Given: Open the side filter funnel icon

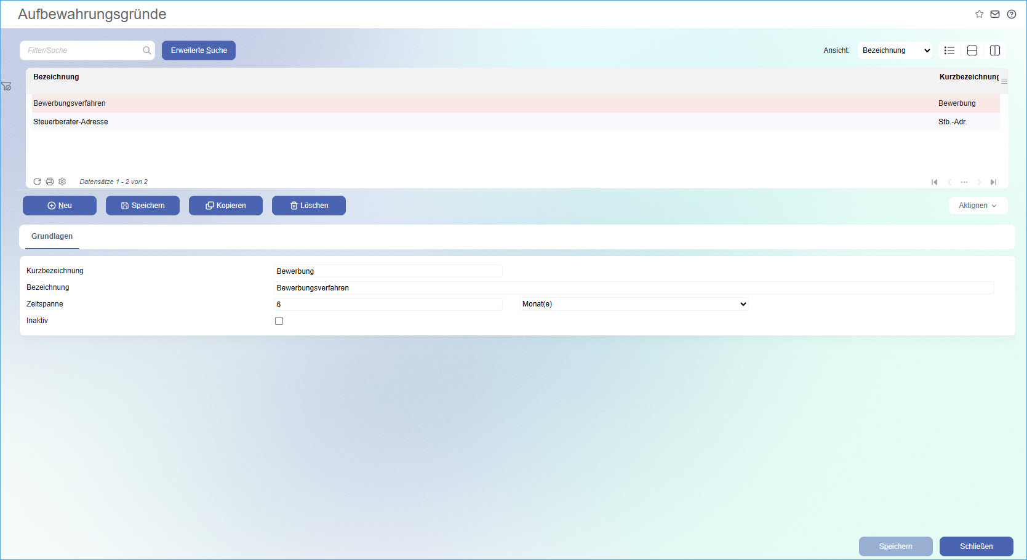Looking at the screenshot, I should 6,86.
